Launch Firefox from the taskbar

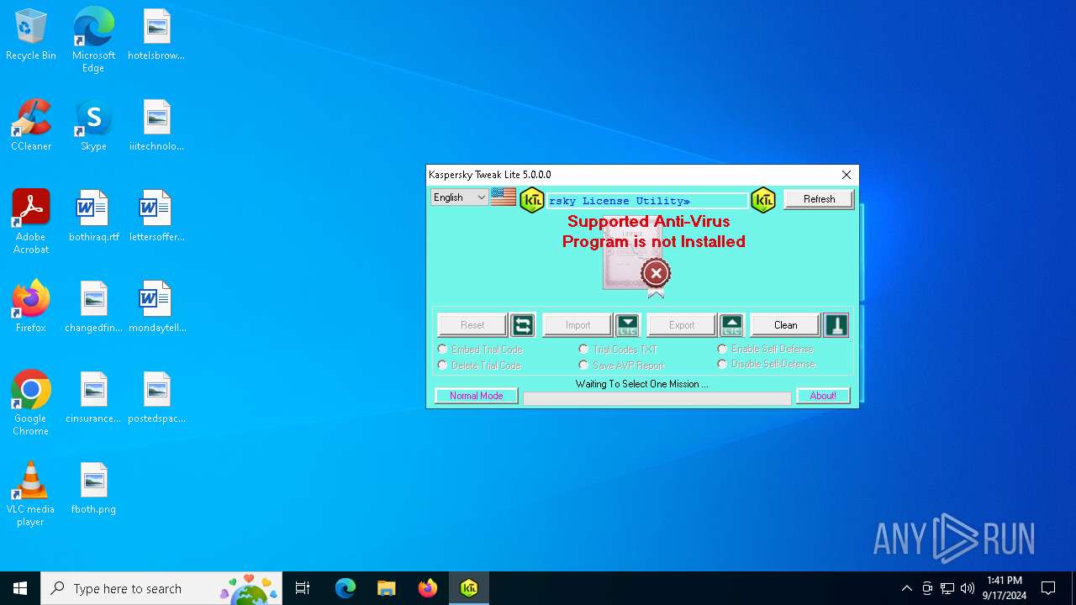[x=428, y=588]
